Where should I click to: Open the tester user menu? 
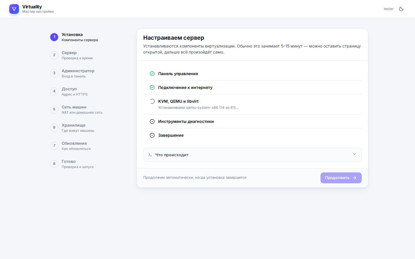coord(388,9)
